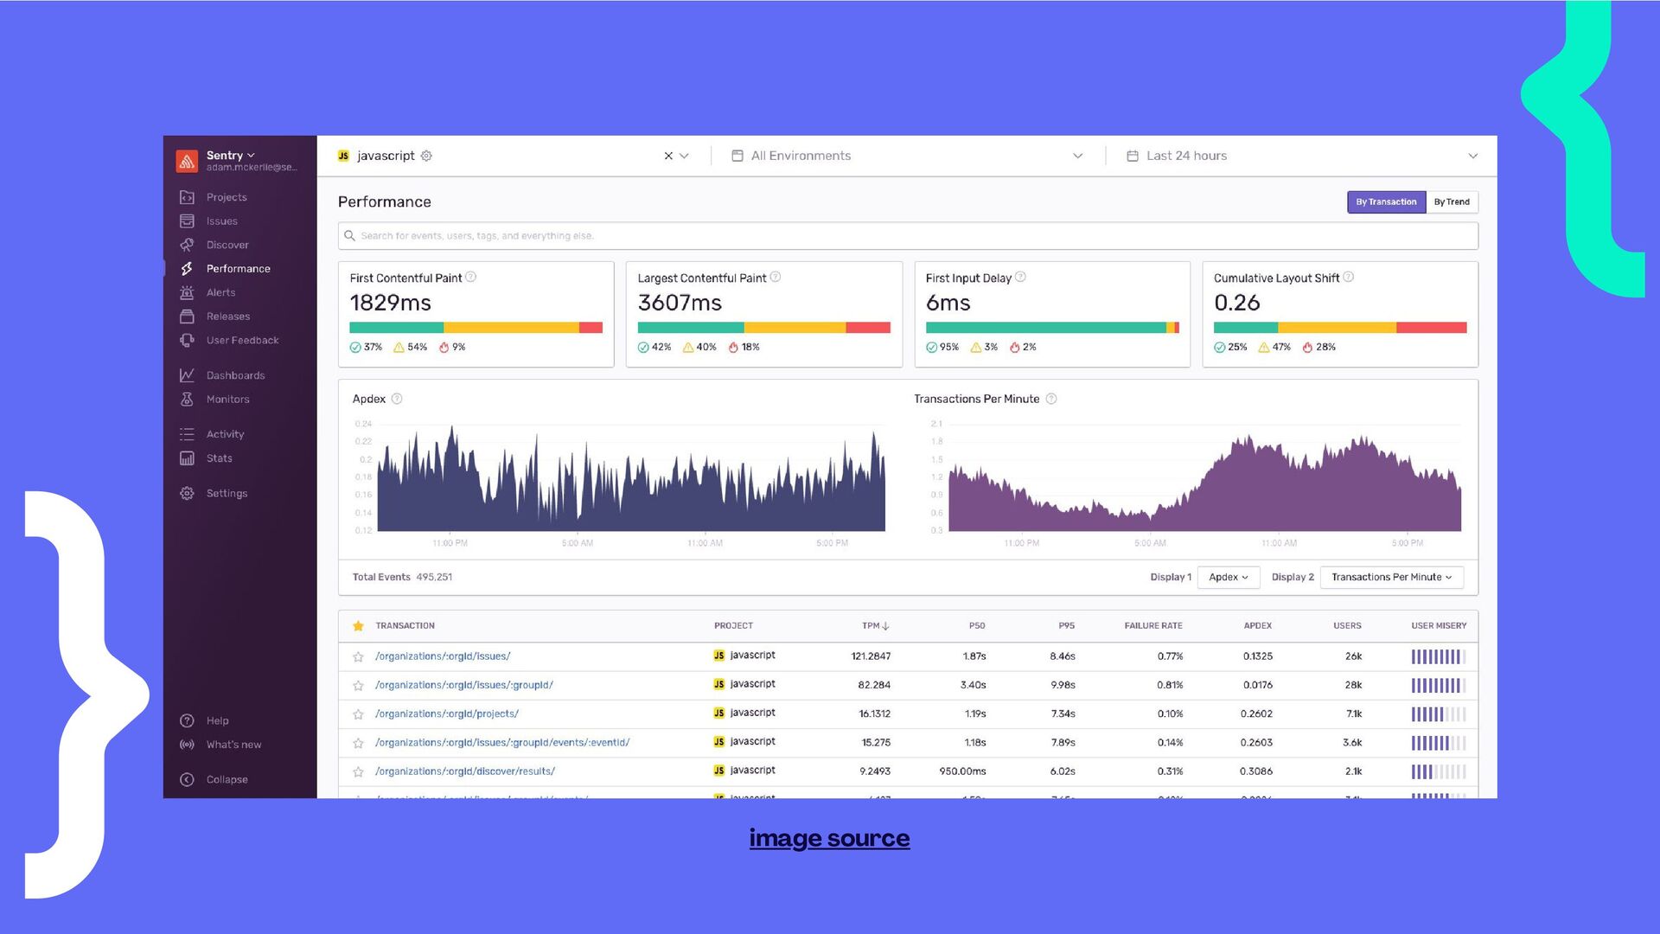1660x934 pixels.
Task: Open the All Environments dropdown
Action: tap(907, 156)
